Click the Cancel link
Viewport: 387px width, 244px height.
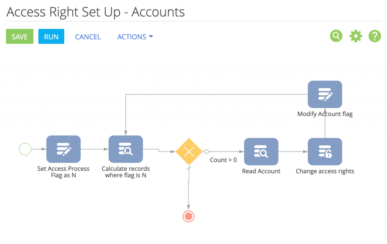tap(88, 37)
